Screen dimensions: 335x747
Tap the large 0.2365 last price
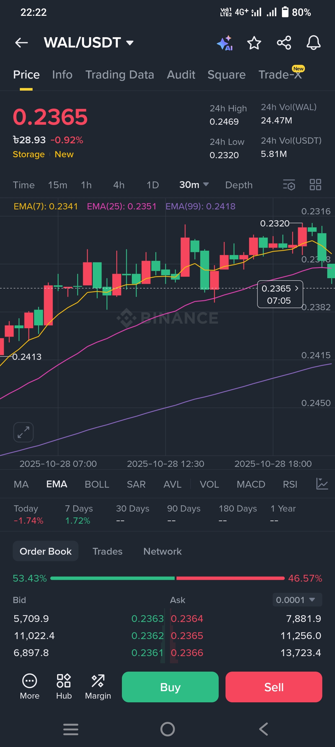[x=50, y=117]
